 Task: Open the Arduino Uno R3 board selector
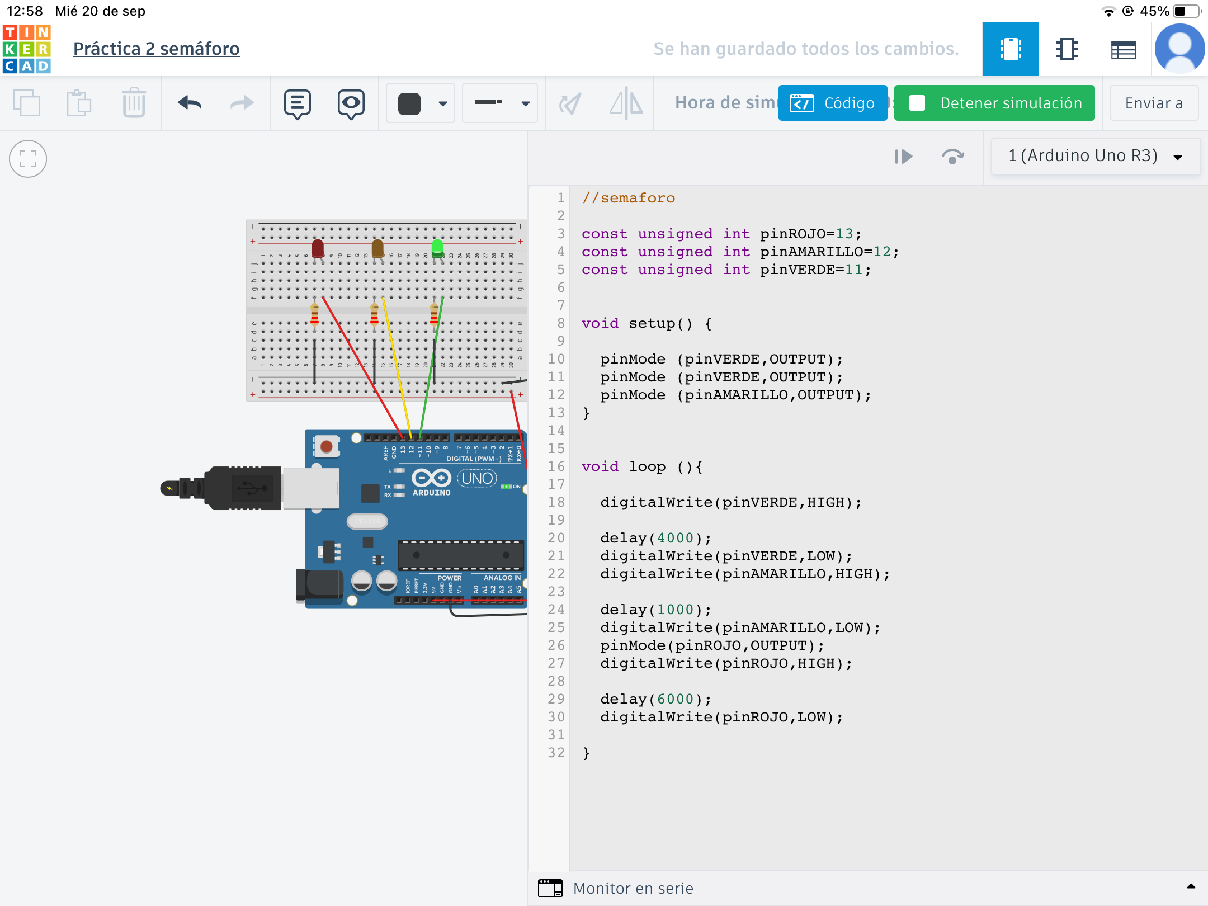(1095, 156)
